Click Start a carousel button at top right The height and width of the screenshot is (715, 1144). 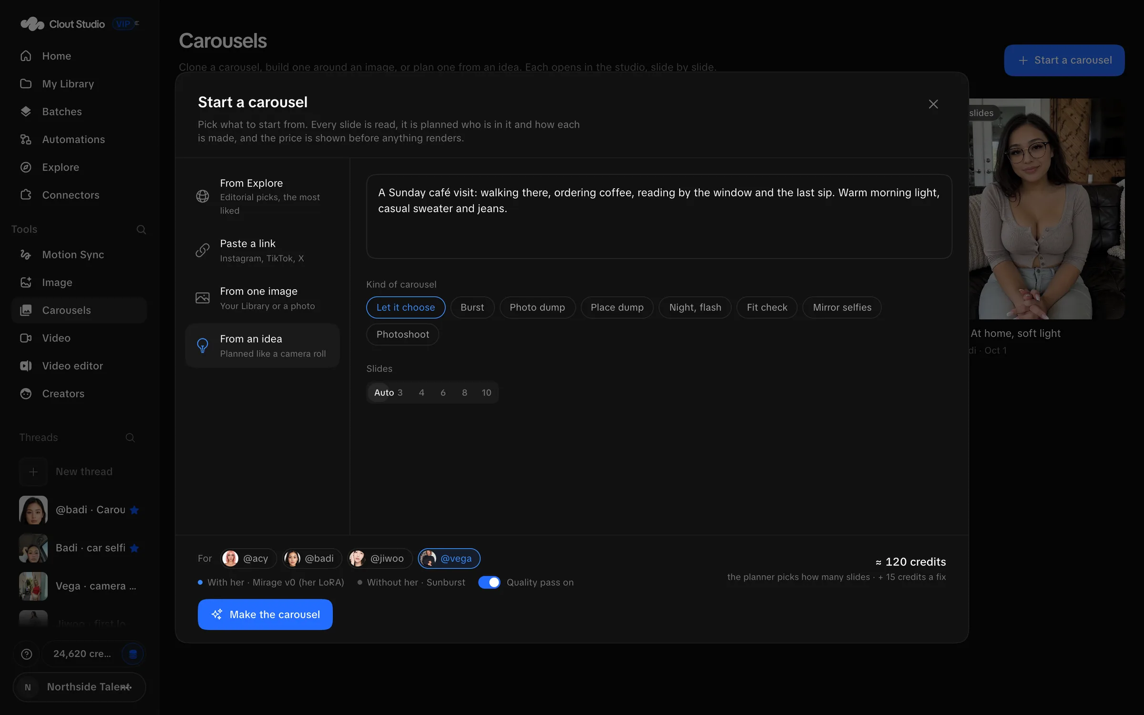1064,60
